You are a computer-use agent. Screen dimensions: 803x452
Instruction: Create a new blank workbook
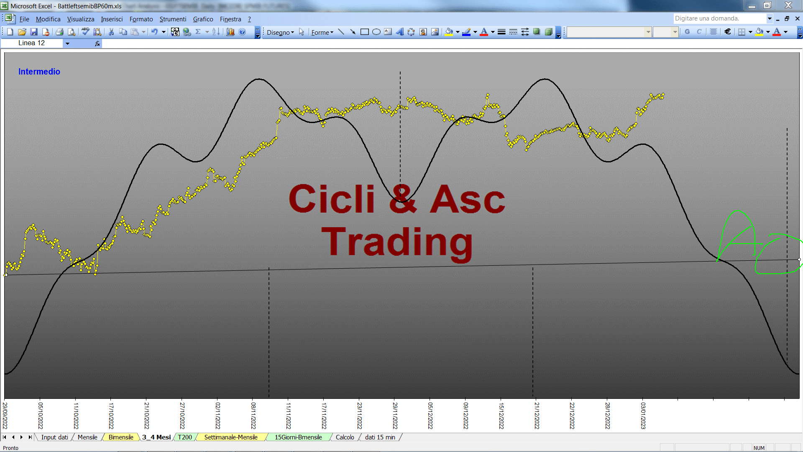10,32
